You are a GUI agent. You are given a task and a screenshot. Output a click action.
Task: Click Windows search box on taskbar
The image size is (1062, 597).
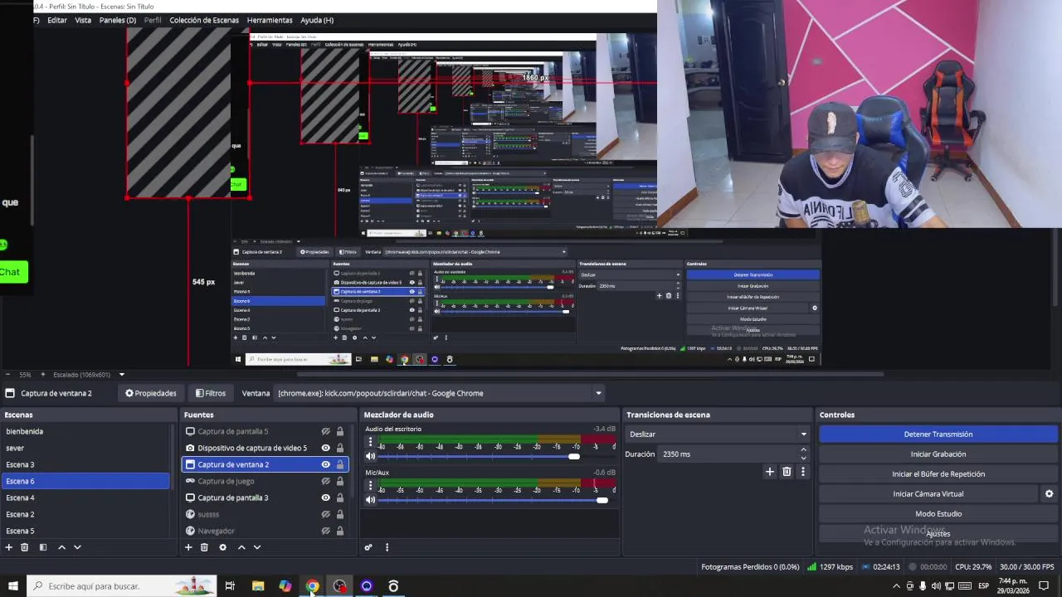pyautogui.click(x=120, y=586)
